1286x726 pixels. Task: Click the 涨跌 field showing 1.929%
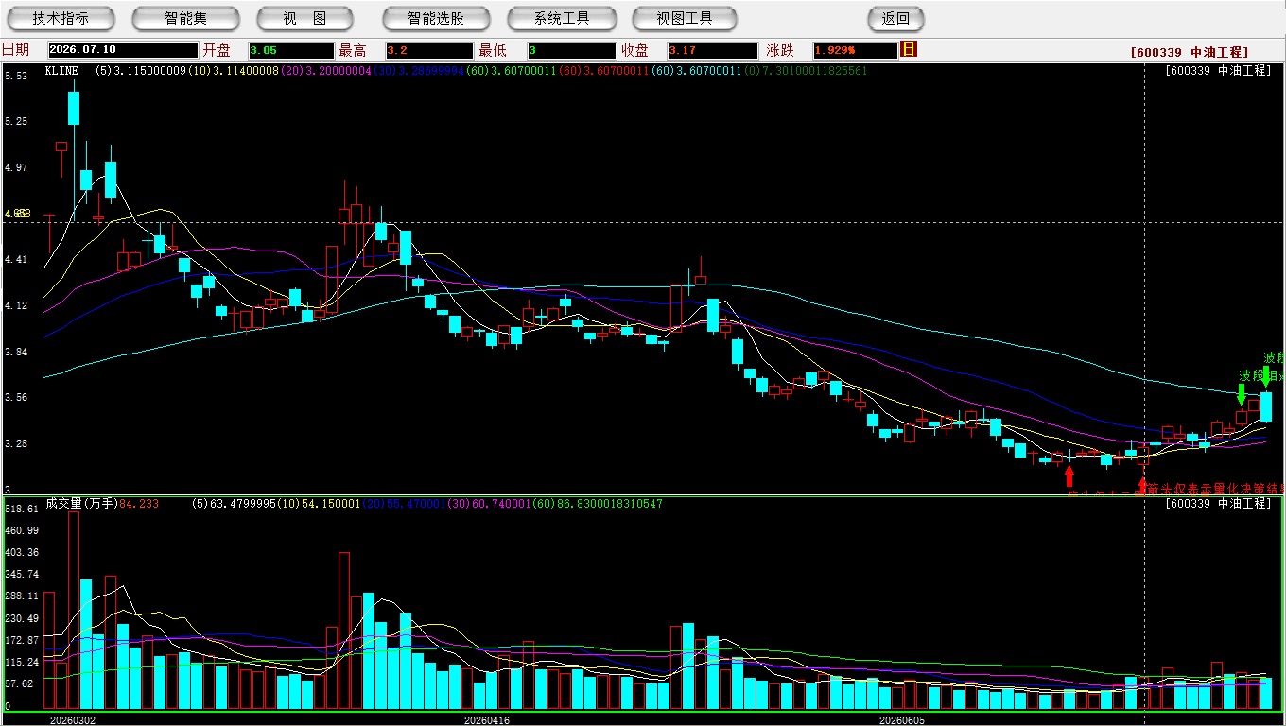point(854,50)
